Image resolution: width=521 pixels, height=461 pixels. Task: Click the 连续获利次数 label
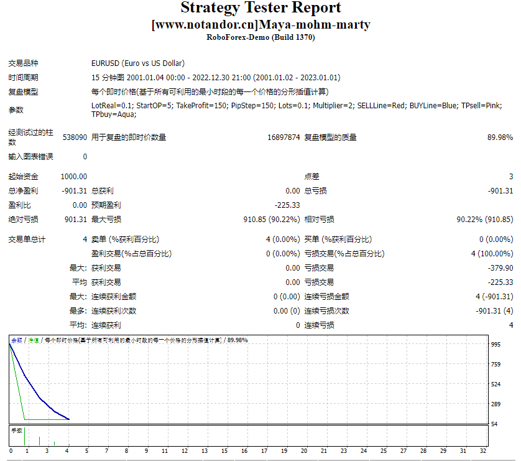pos(114,311)
